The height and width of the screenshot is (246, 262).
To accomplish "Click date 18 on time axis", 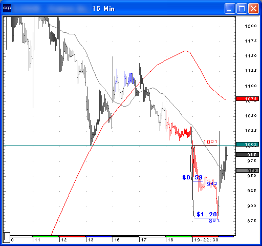I will pos(170,240).
